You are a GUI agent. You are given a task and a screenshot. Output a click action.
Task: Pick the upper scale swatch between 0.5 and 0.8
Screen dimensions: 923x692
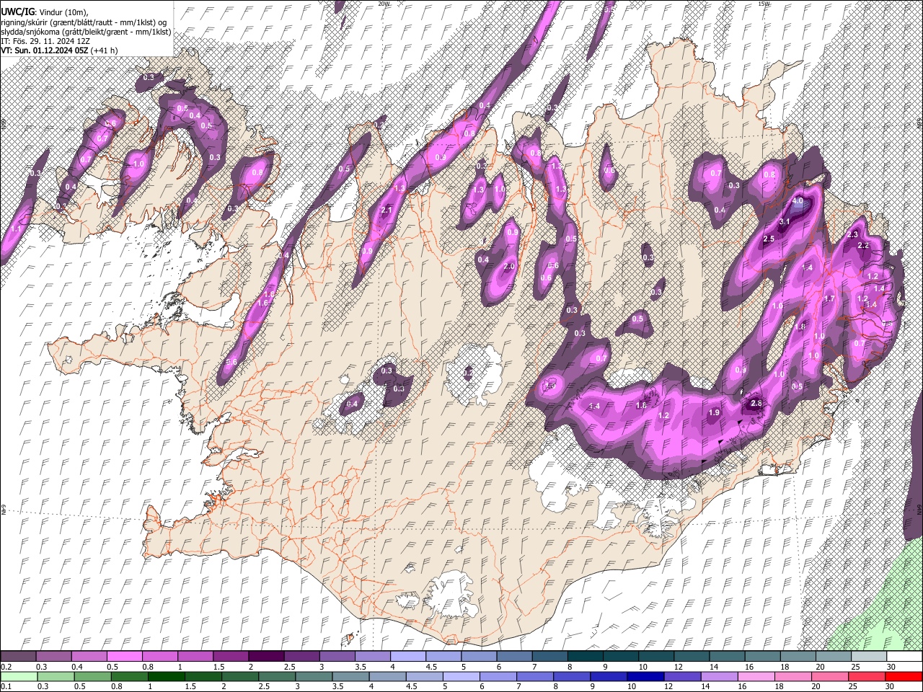coord(124,657)
